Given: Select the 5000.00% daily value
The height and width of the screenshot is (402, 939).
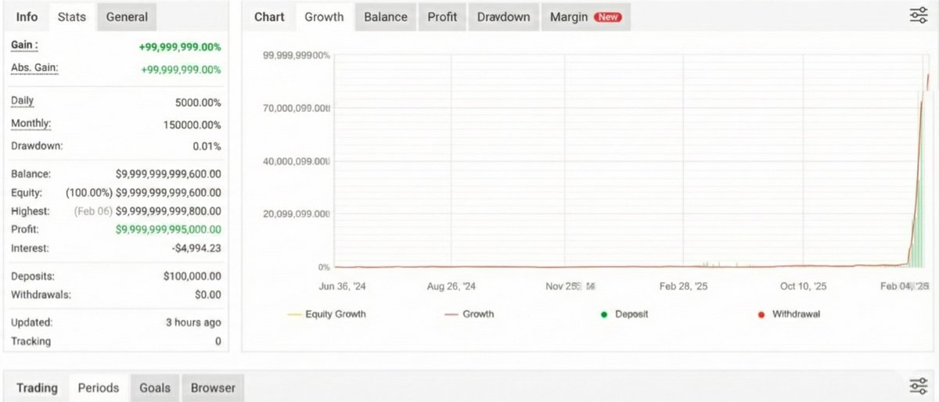Looking at the screenshot, I should click(198, 102).
